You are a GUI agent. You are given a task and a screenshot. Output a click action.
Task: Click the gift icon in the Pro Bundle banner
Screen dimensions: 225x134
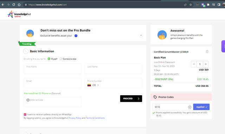30,33
